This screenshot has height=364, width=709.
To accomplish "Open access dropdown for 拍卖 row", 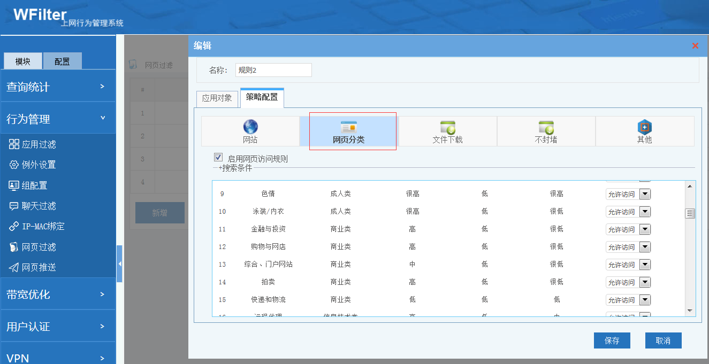I will click(x=645, y=282).
